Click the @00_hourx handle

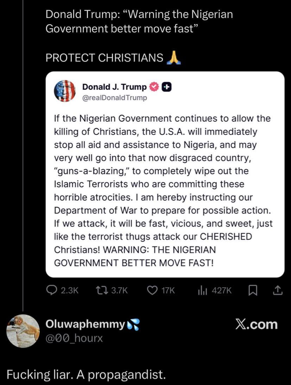point(74,338)
